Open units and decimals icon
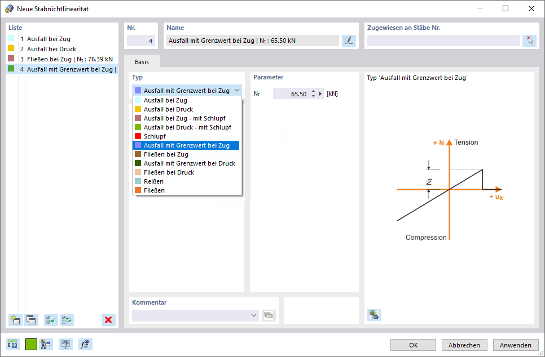 (12, 344)
